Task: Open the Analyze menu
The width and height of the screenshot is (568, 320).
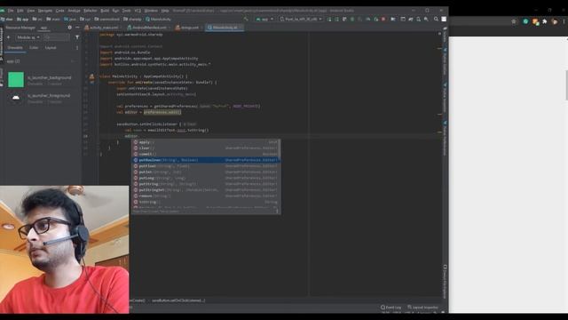Action: (74, 11)
